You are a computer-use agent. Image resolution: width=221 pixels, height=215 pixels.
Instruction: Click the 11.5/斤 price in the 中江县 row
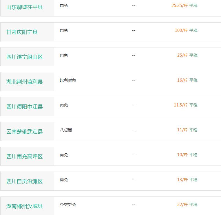pyautogui.click(x=181, y=105)
